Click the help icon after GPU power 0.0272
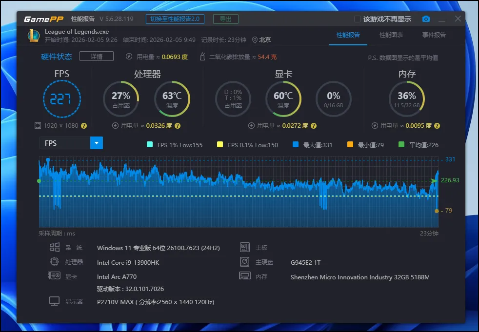The width and height of the screenshot is (479, 332). click(314, 125)
